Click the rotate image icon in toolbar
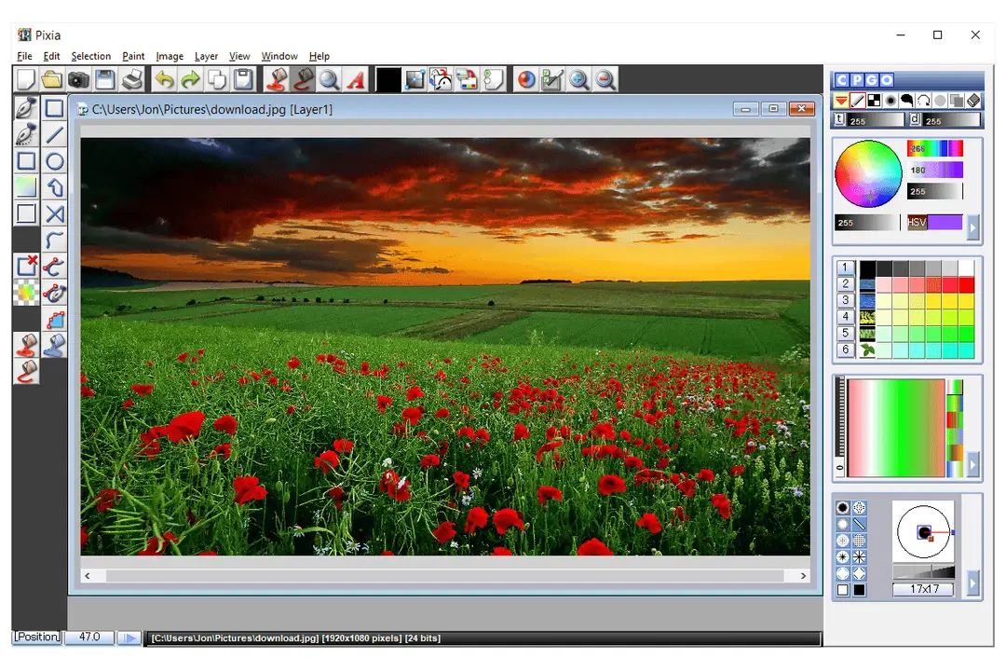 tap(442, 79)
